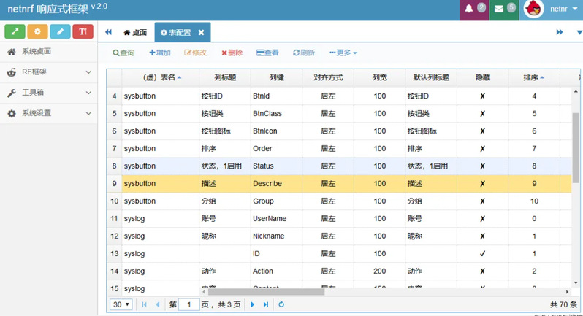The height and width of the screenshot is (316, 583).
Task: Click the blue pencil edit button
Action: tap(60, 32)
